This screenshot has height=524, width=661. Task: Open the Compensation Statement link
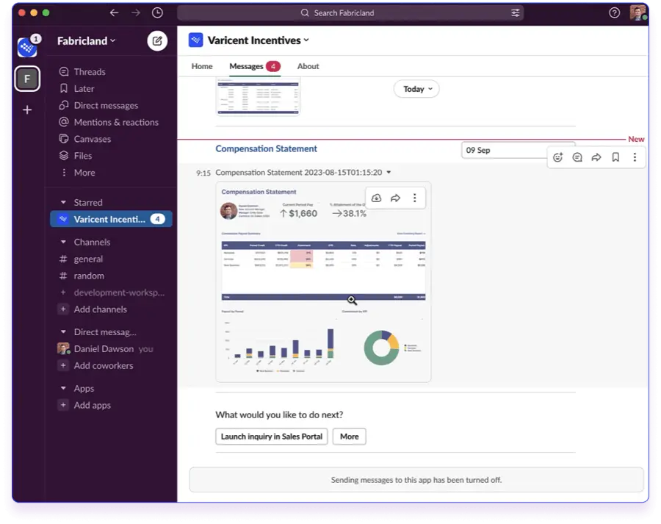(266, 149)
